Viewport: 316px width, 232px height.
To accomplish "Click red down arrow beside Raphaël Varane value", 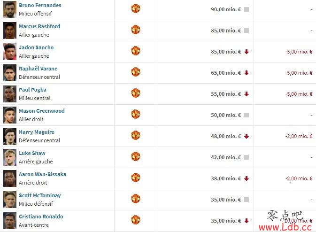I will (x=247, y=73).
